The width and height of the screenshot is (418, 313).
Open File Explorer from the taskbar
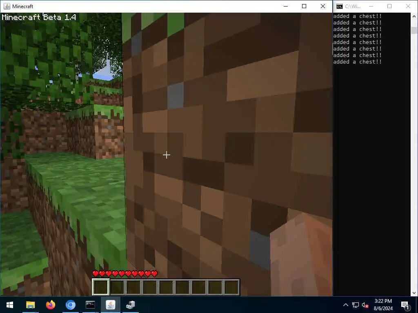coord(30,305)
